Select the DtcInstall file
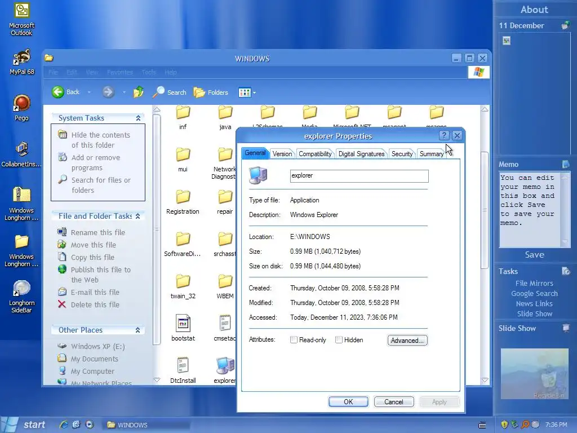The height and width of the screenshot is (433, 577). [183, 370]
